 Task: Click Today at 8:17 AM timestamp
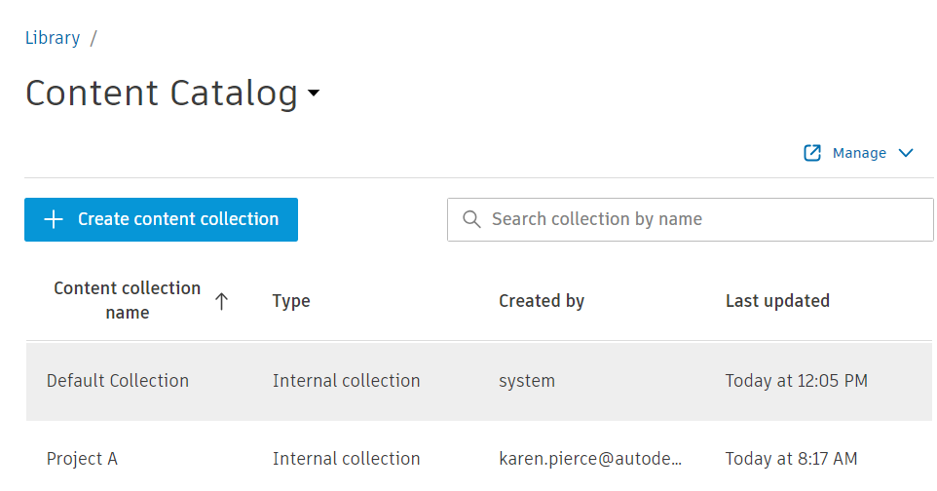click(x=791, y=459)
